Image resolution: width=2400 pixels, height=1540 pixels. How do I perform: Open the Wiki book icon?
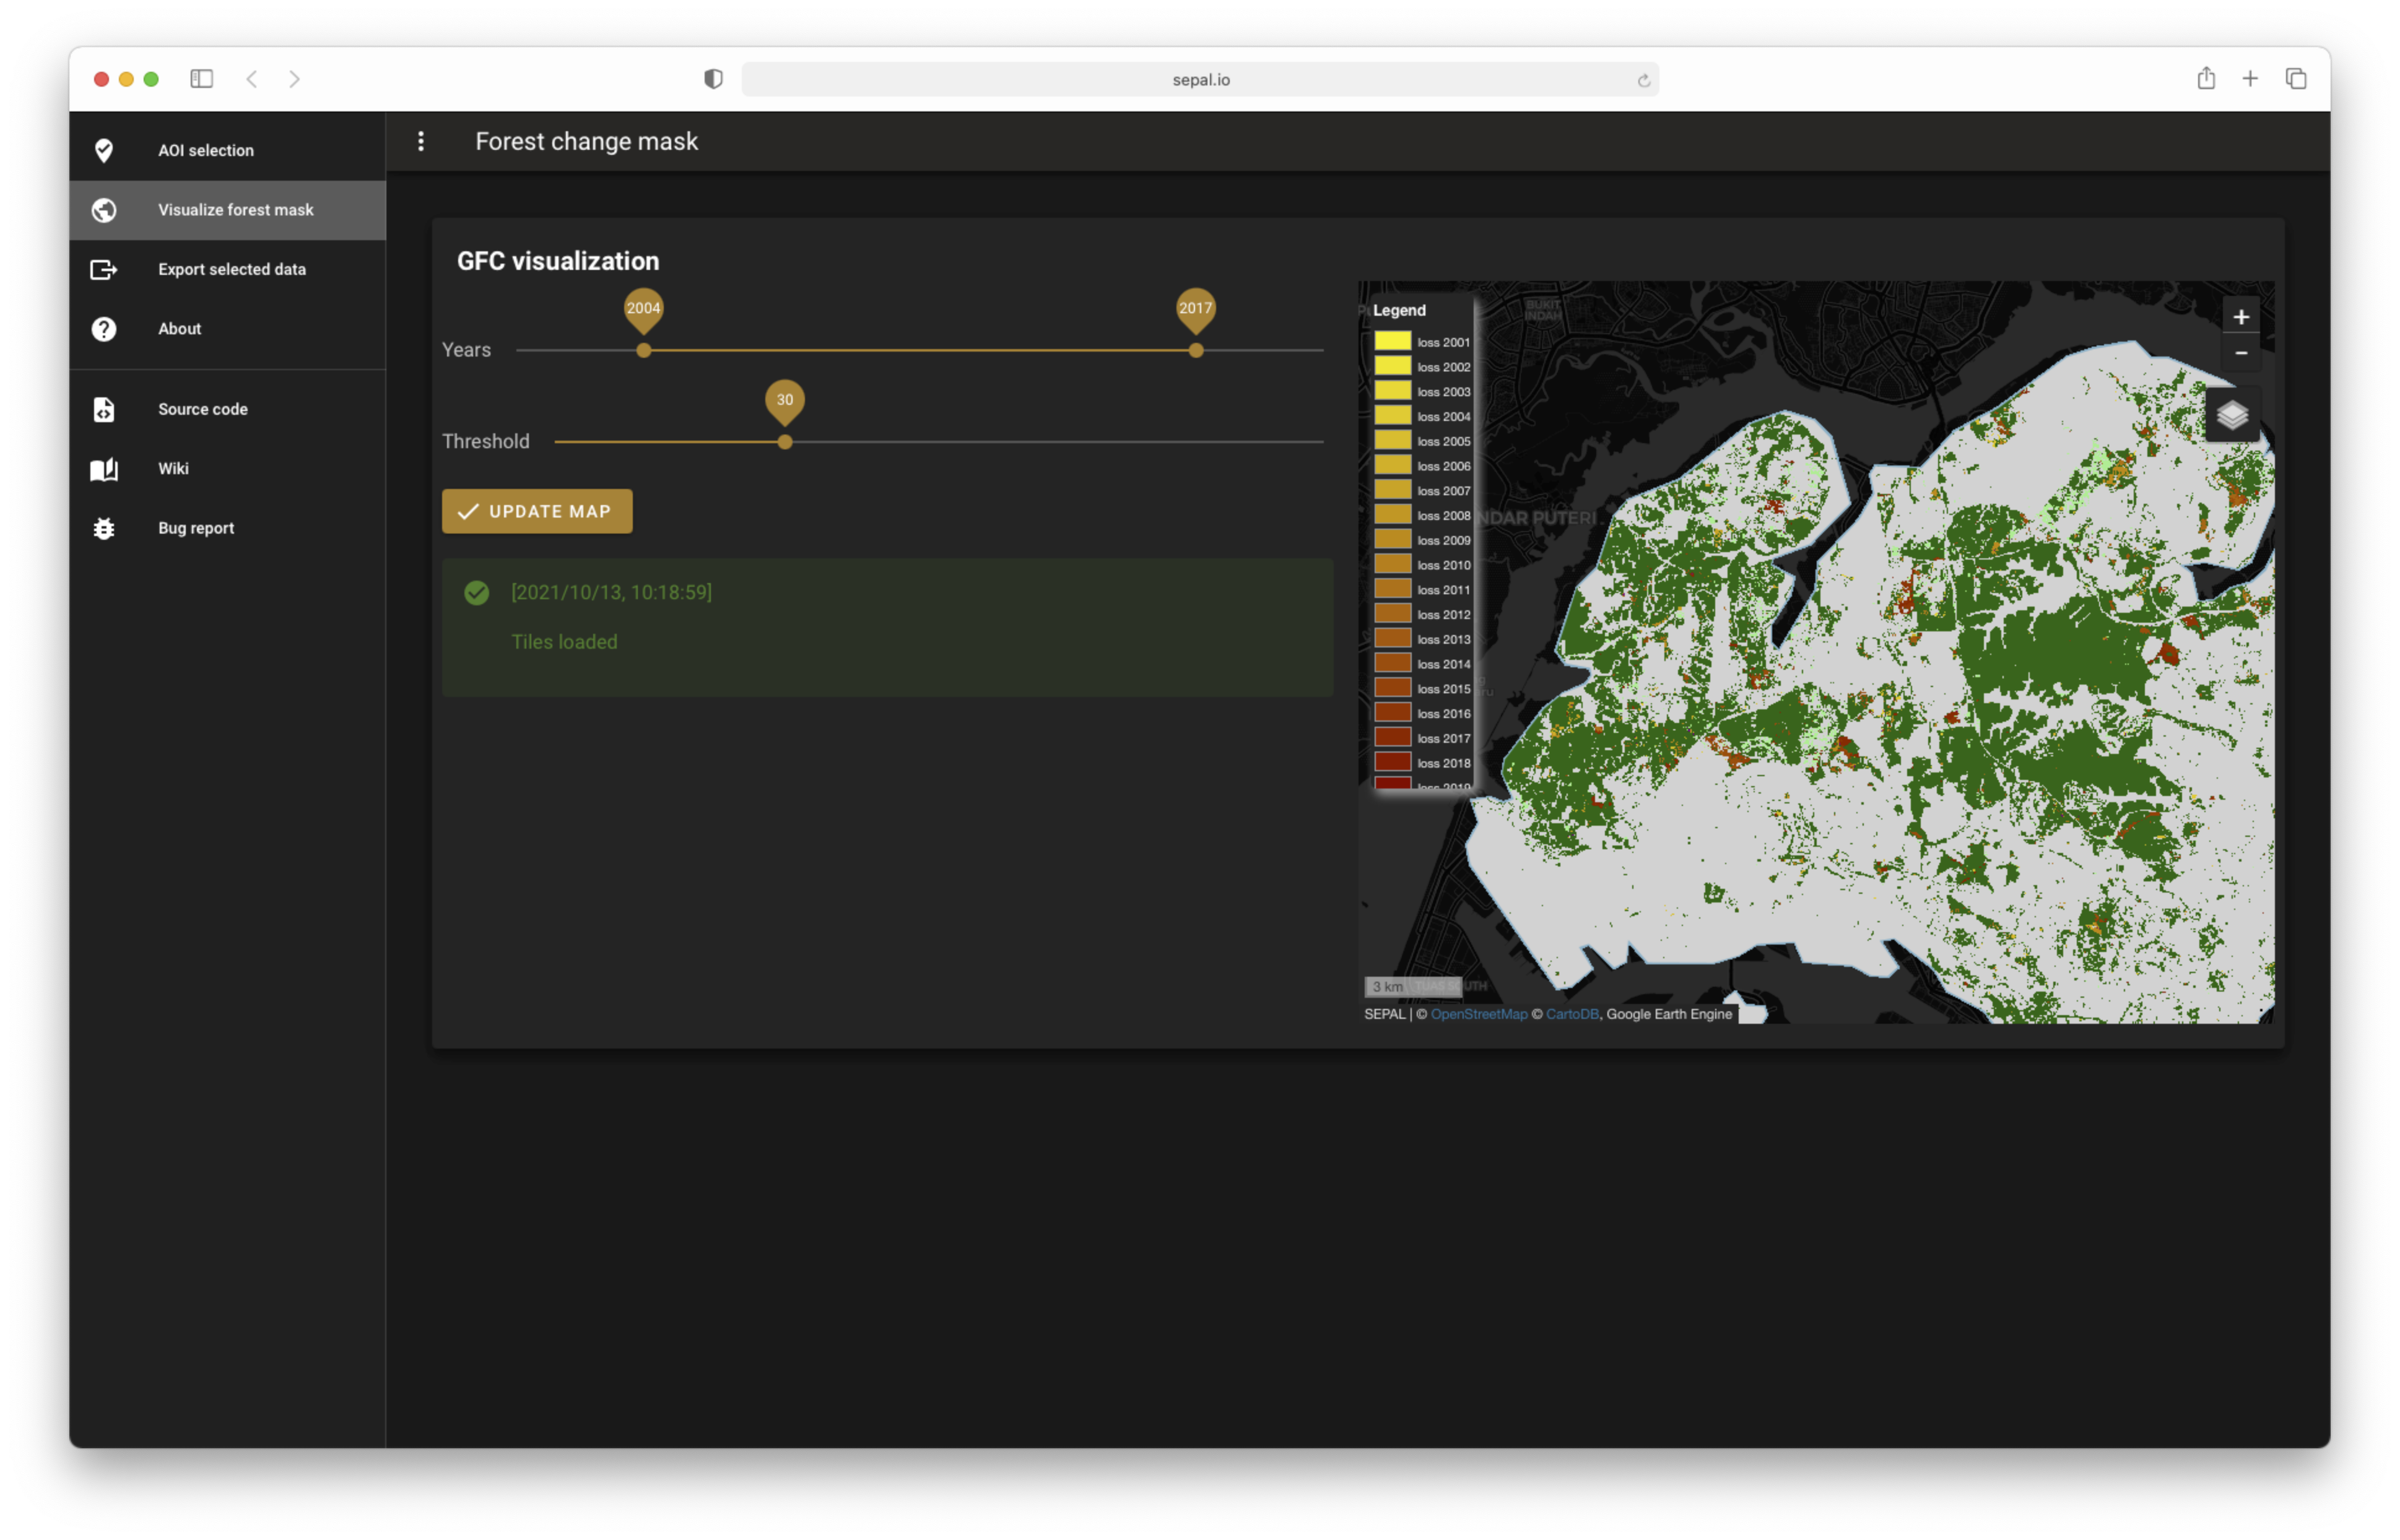[x=104, y=469]
